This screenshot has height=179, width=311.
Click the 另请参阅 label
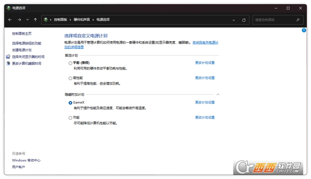point(18,154)
